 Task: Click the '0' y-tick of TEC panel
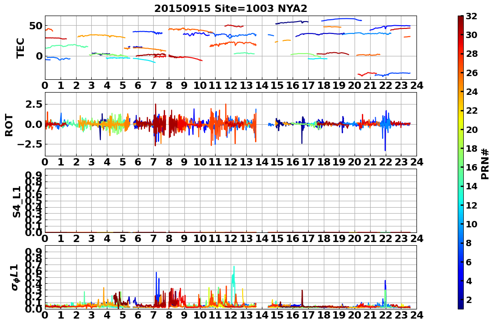tap(39, 56)
